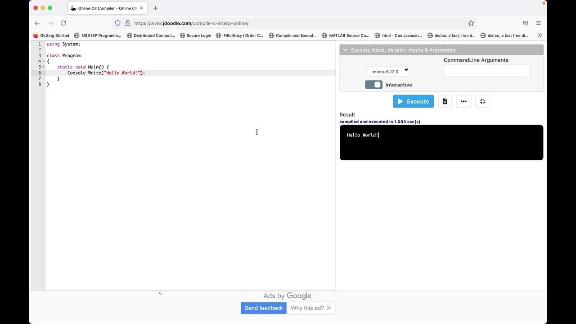
Task: Click the browser back arrow
Action: [x=37, y=23]
